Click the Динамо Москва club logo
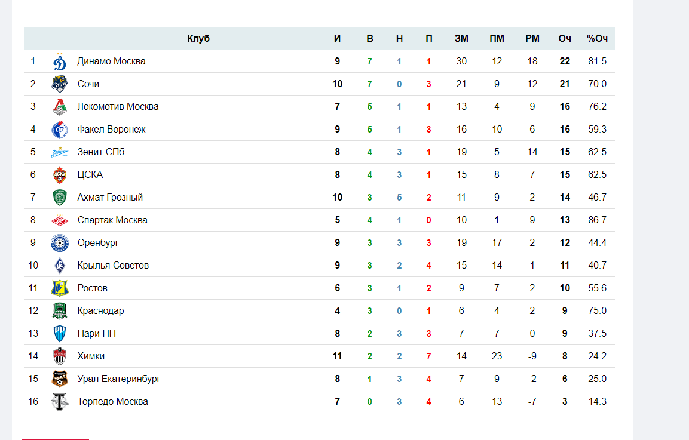This screenshot has height=440, width=689. point(60,61)
